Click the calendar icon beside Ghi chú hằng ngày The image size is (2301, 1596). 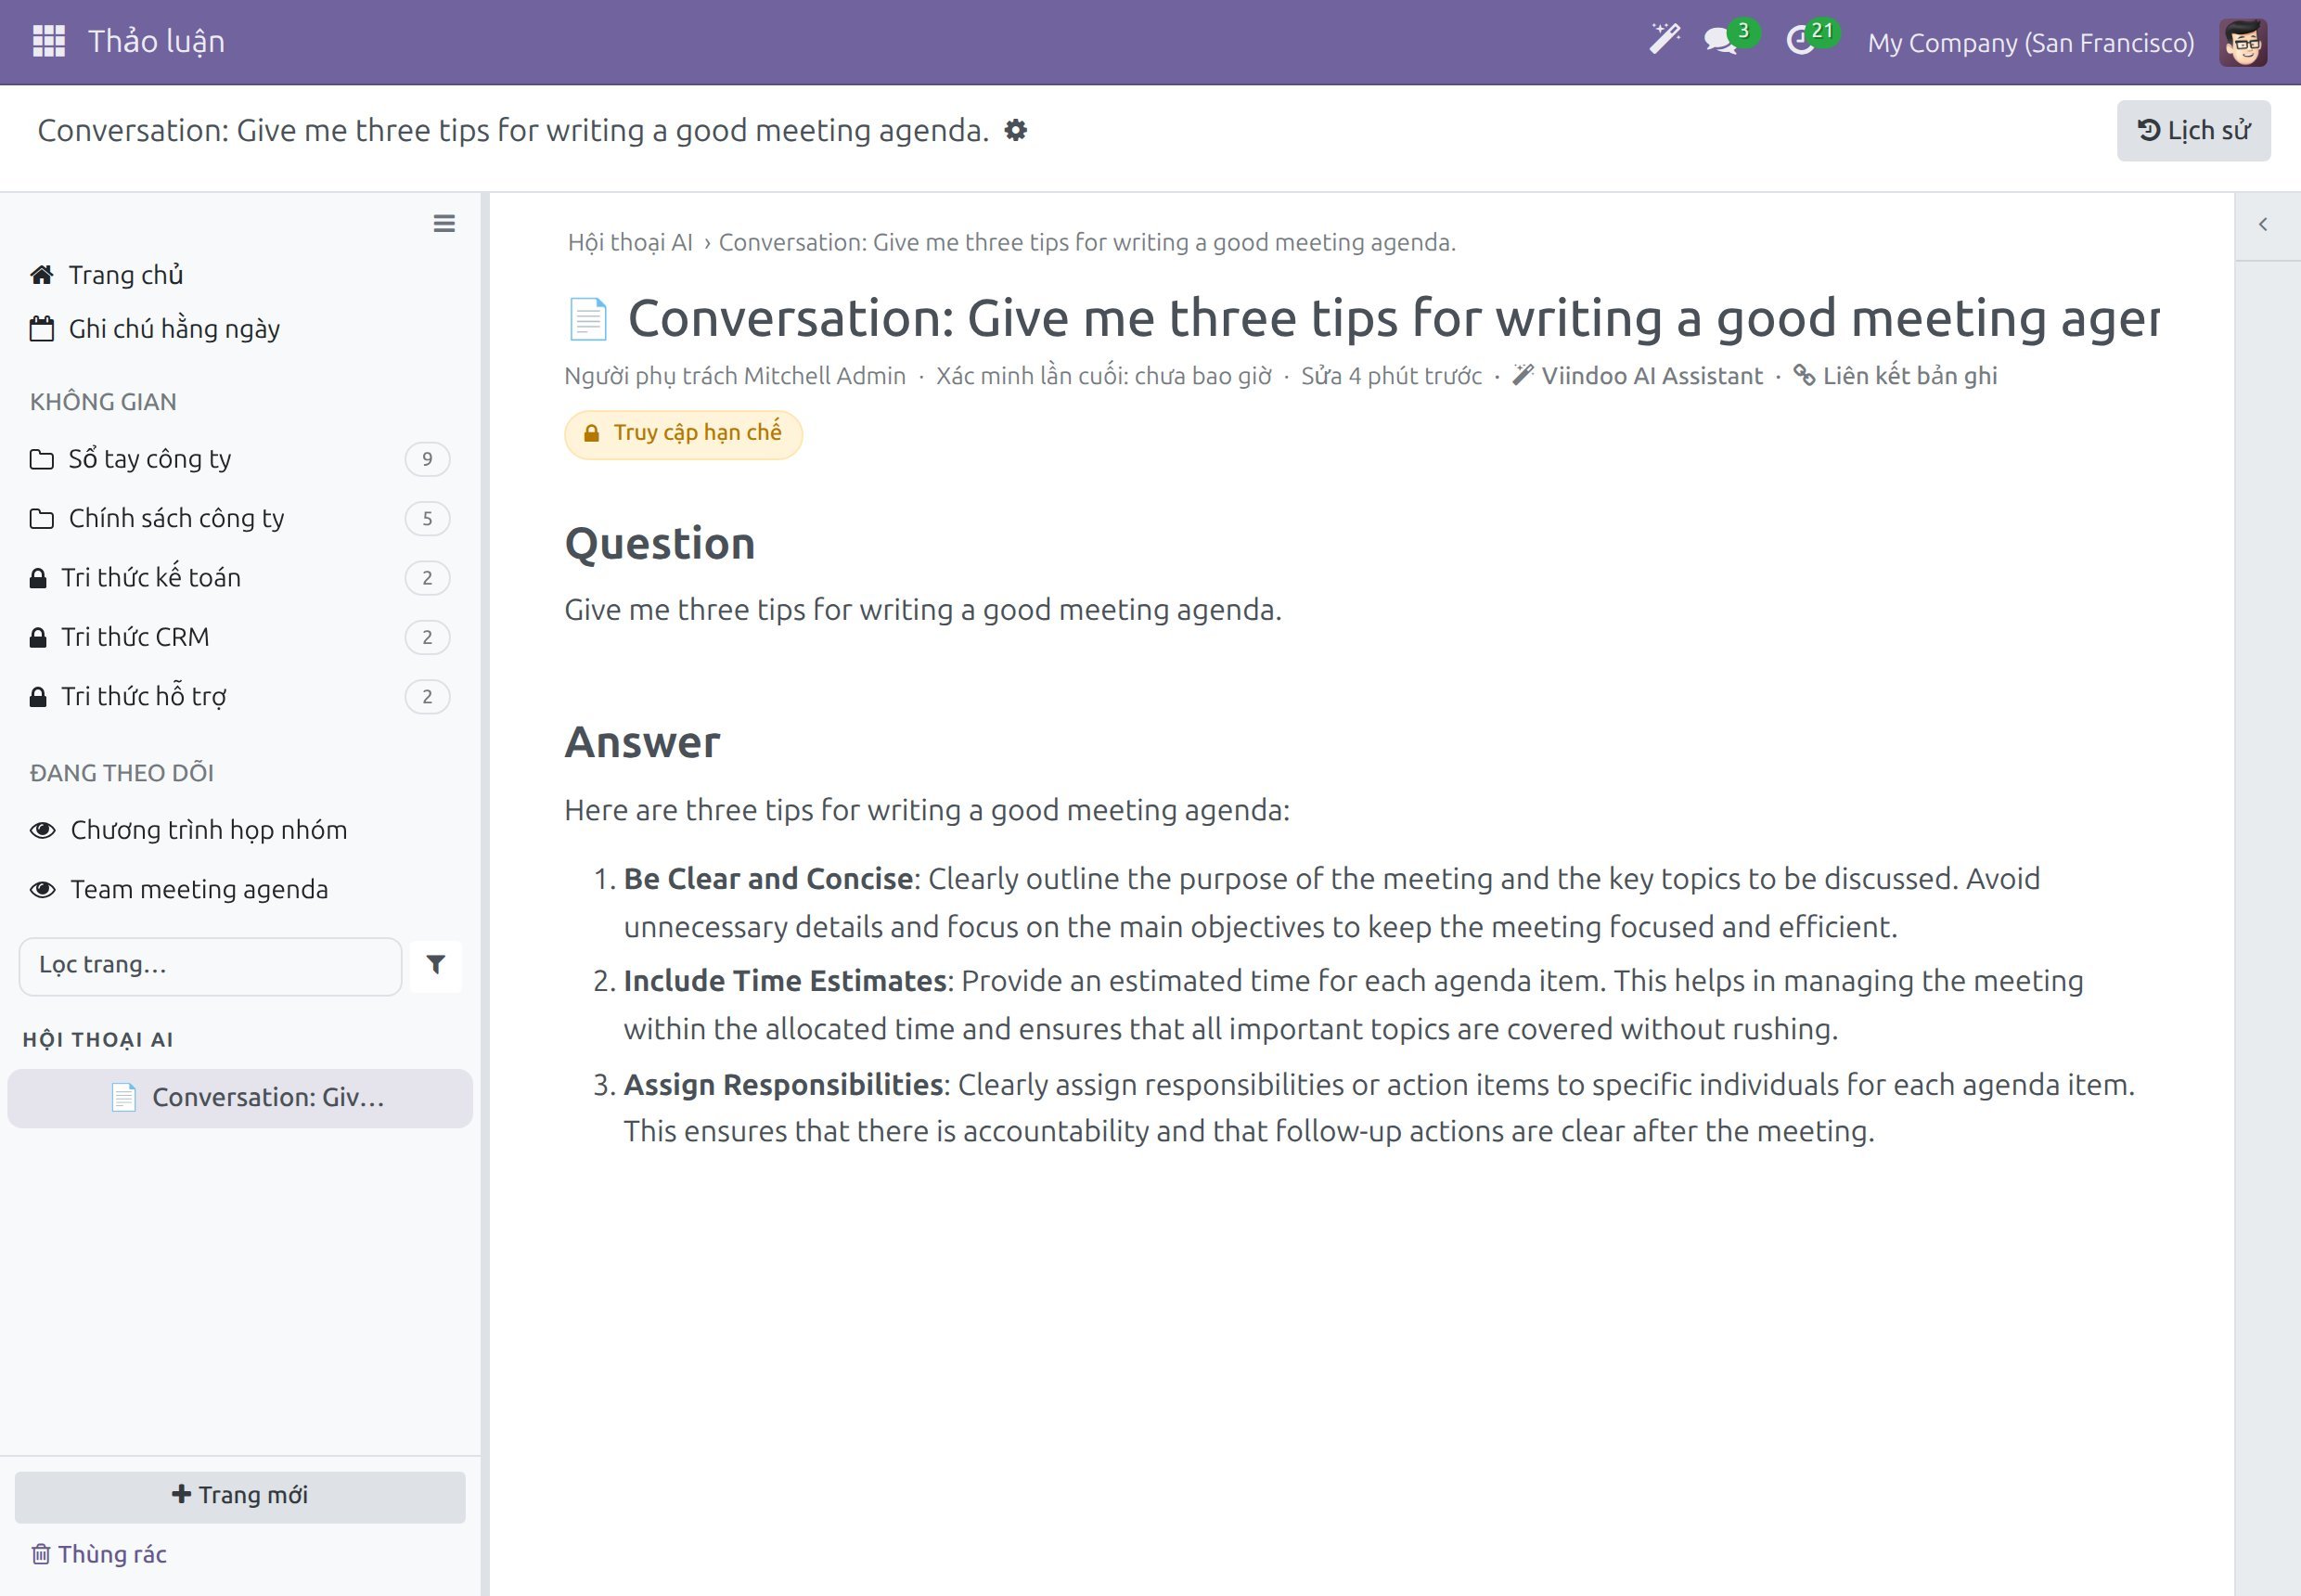click(x=41, y=329)
